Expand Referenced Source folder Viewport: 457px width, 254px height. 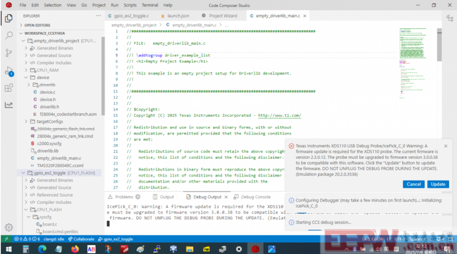(x=26, y=195)
